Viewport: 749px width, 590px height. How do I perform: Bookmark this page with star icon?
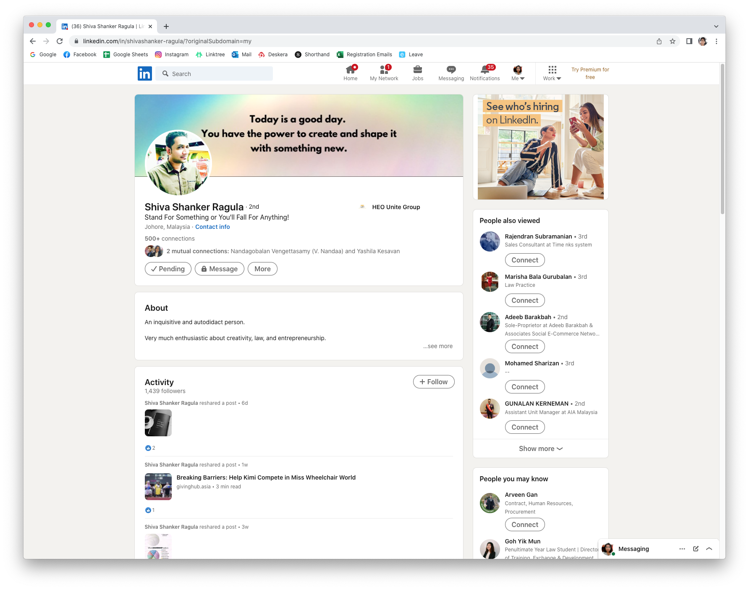[673, 41]
